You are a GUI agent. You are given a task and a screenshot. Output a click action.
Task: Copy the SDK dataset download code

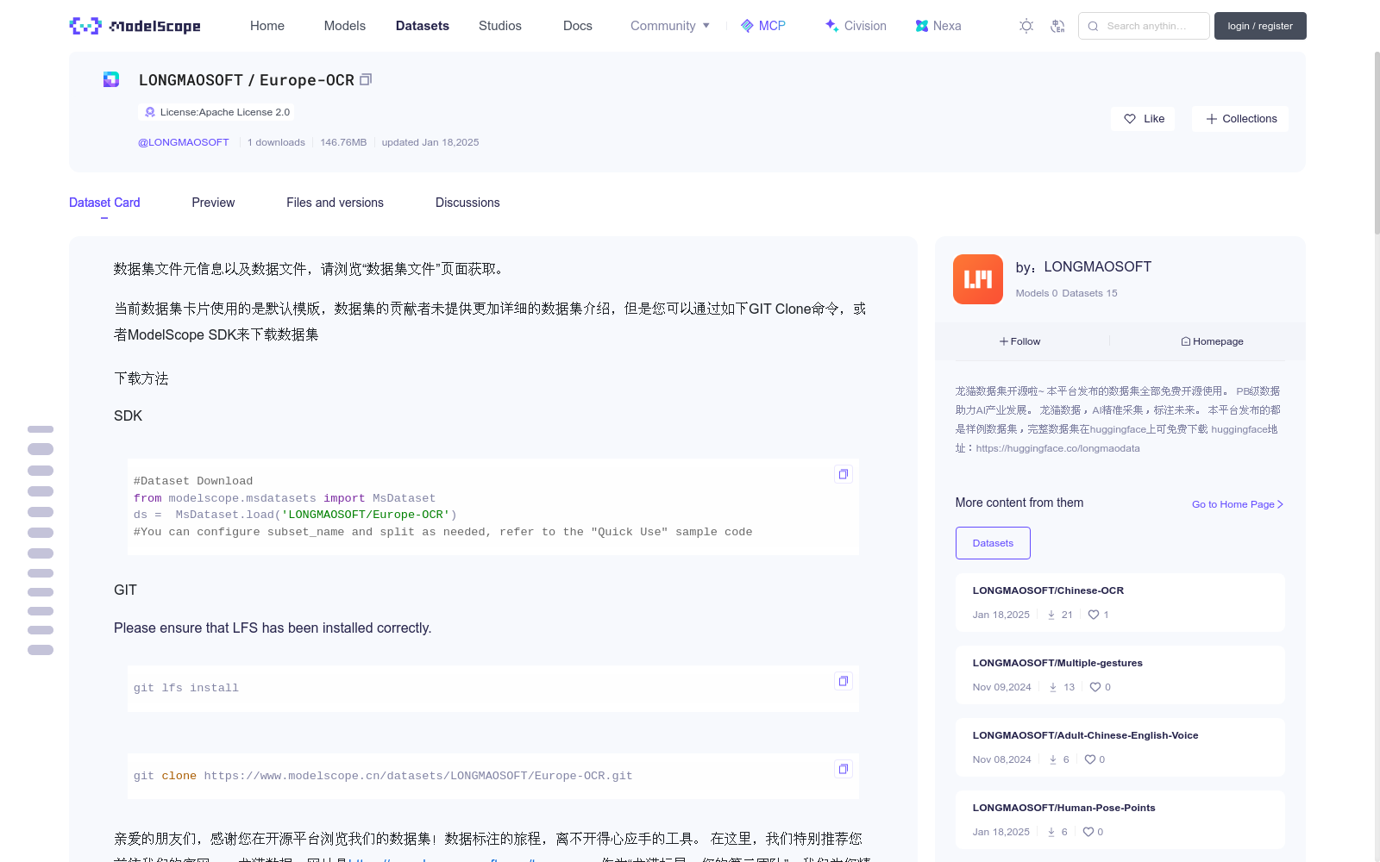click(x=844, y=474)
